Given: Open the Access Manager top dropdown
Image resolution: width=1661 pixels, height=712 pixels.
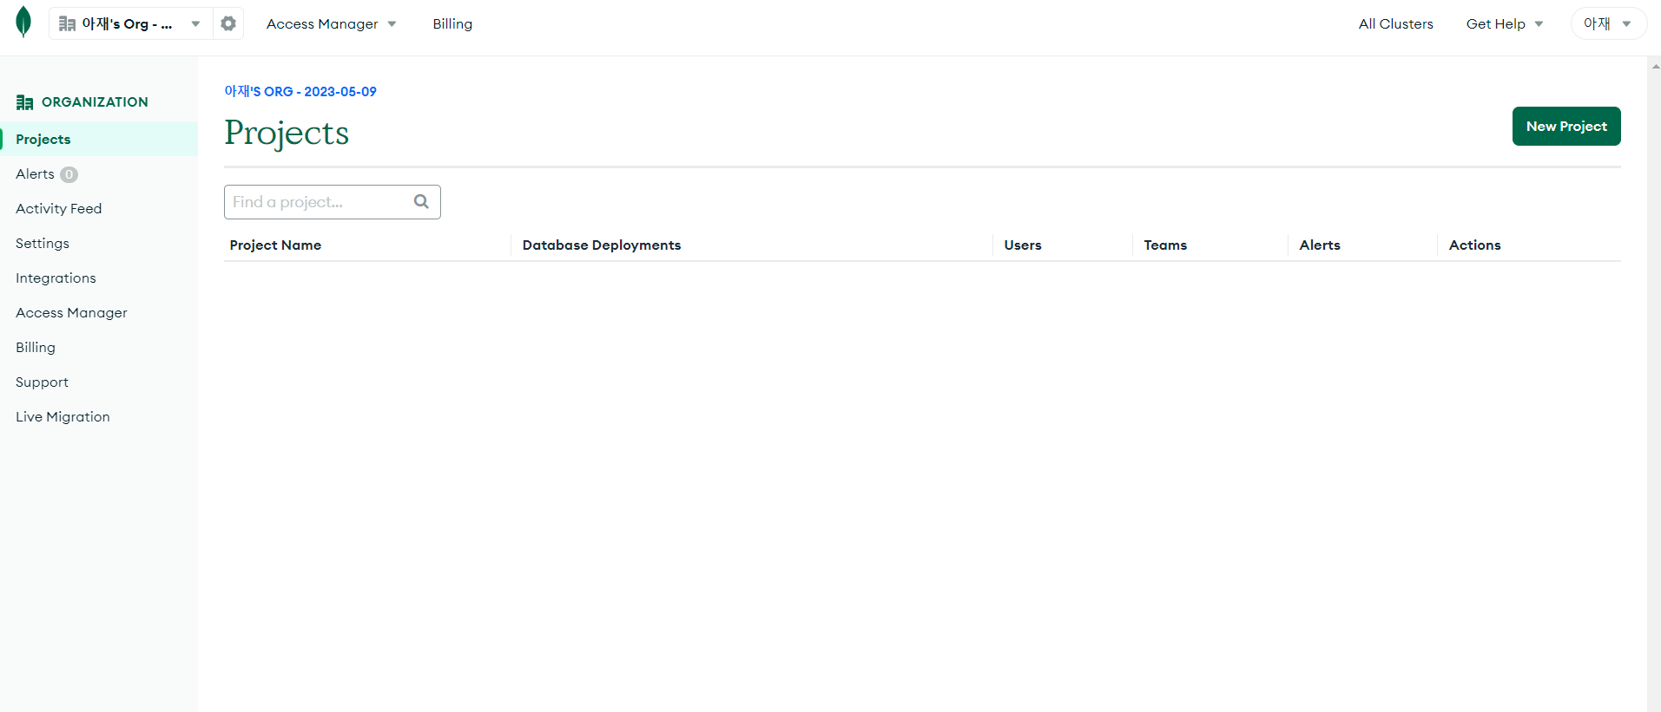Looking at the screenshot, I should click(x=331, y=23).
